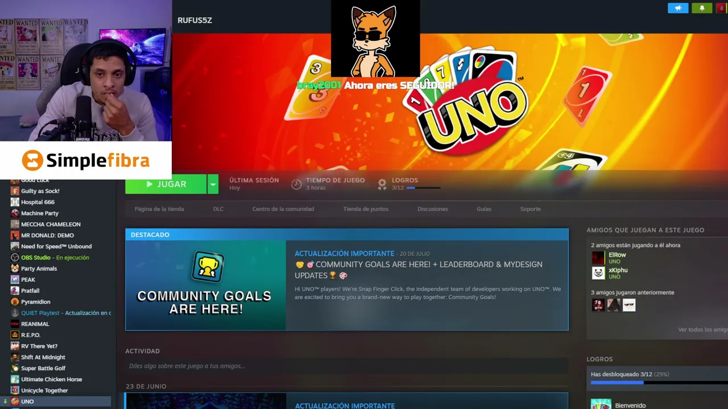Image resolution: width=728 pixels, height=409 pixels.
Task: Select the Hospital 666 icon in the library
Action: pyautogui.click(x=15, y=202)
